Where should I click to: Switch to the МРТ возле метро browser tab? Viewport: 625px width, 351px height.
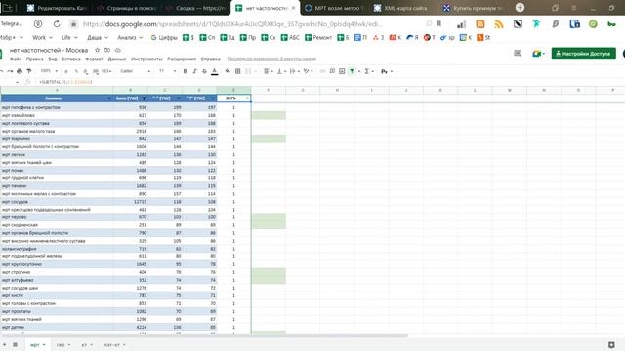coord(334,8)
